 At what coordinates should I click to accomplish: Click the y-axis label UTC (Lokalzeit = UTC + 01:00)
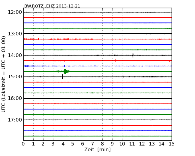[4, 74]
